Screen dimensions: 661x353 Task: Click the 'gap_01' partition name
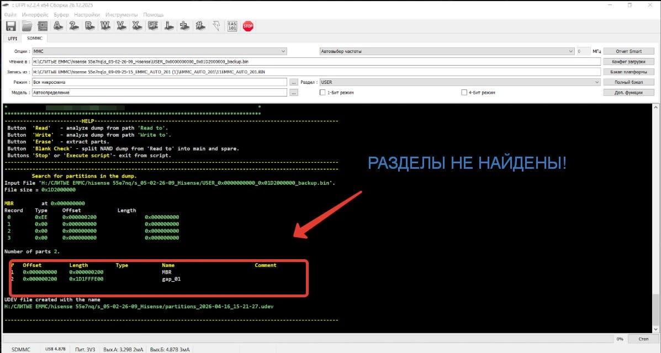(x=171, y=279)
